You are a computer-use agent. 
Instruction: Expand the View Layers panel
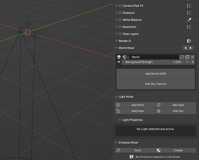116,34
